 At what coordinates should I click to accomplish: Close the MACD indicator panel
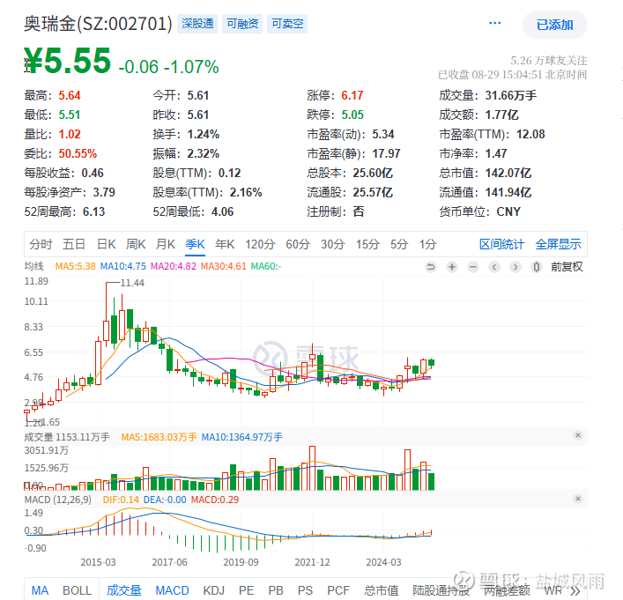[578, 499]
